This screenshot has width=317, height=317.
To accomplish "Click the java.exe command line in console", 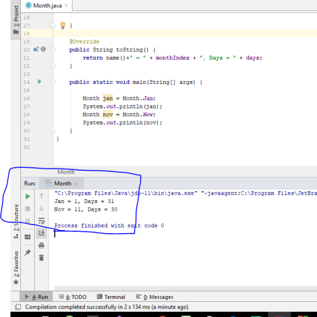I will point(186,193).
